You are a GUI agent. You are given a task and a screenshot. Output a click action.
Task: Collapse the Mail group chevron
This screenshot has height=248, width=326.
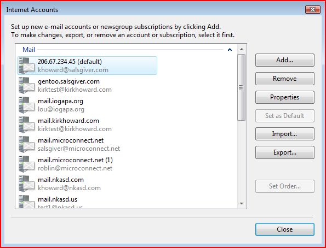[230, 50]
